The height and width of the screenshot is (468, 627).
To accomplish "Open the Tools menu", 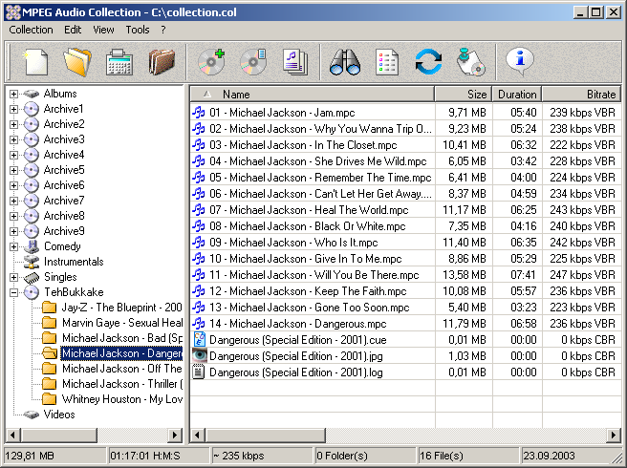I will [x=138, y=30].
